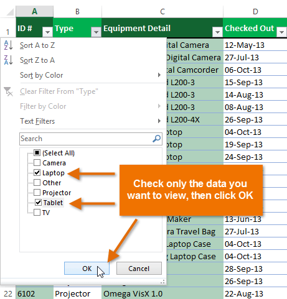Click the 13-Jun-13 date cell
Image resolution: width=287 pixels, height=299 pixels.
coord(255,219)
